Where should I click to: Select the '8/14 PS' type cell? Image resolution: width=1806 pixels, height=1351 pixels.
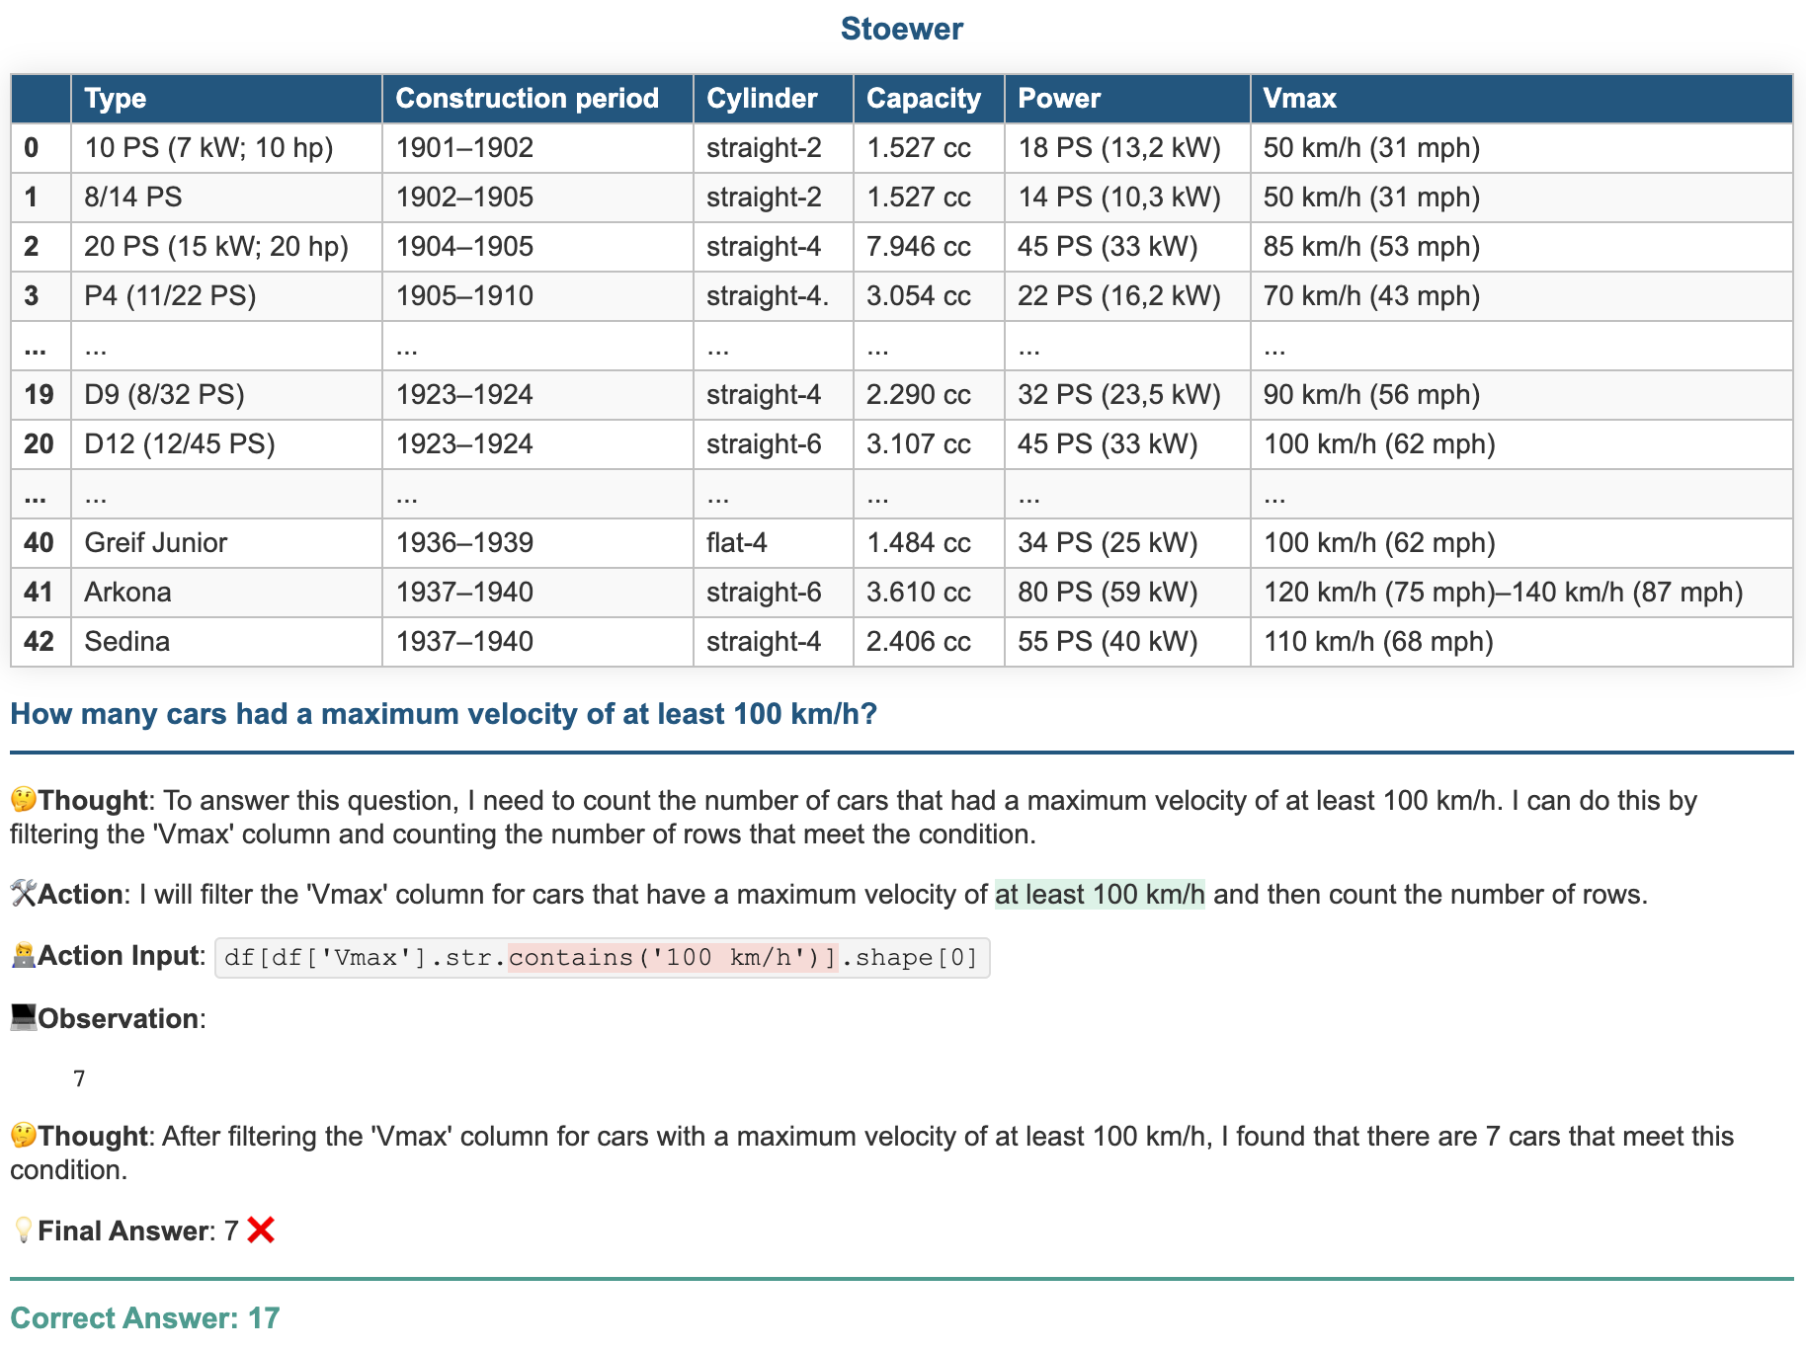(226, 198)
